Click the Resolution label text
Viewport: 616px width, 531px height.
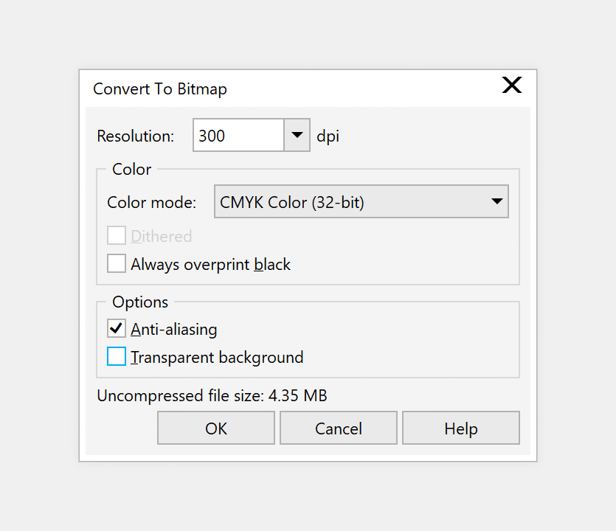click(x=136, y=136)
